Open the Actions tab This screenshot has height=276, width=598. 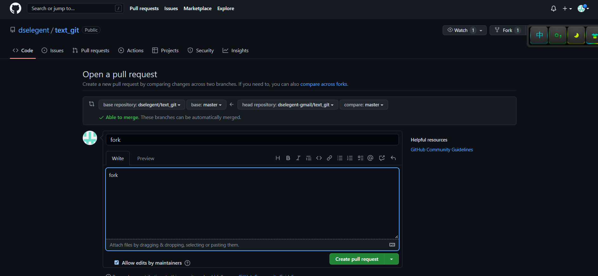pyautogui.click(x=131, y=50)
